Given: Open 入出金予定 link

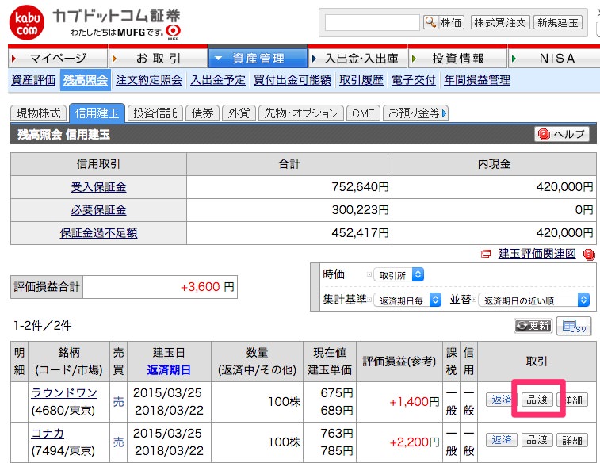Looking at the screenshot, I should [x=218, y=80].
